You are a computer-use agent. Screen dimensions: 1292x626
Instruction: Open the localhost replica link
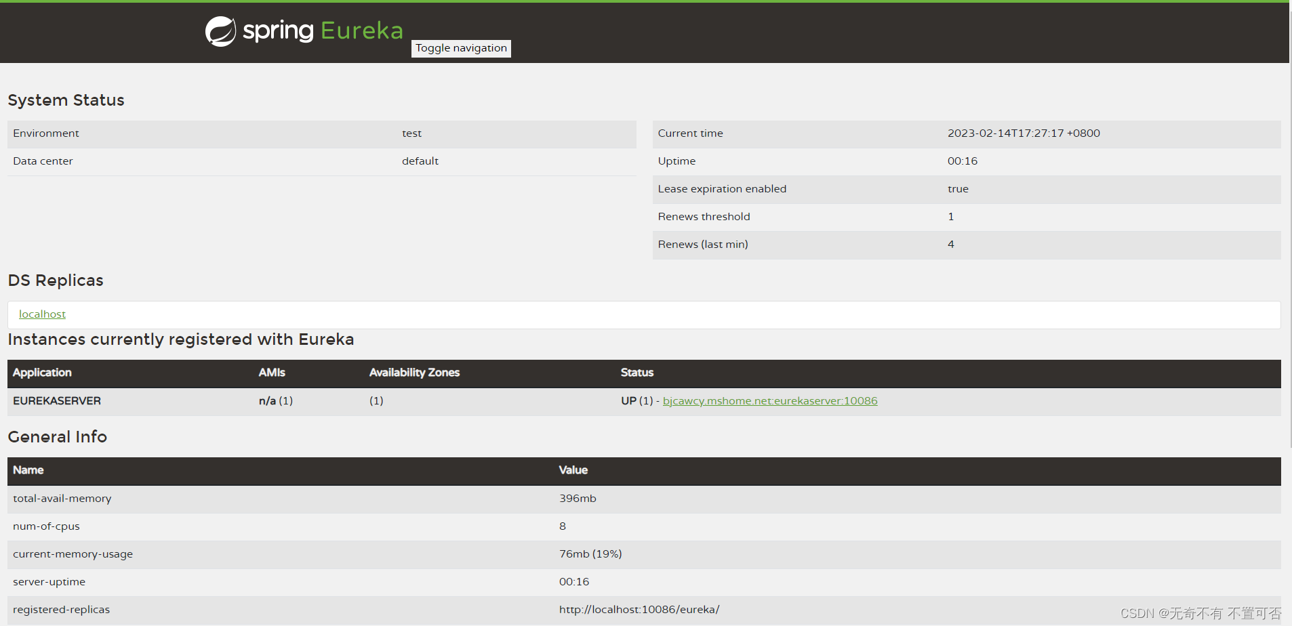pyautogui.click(x=42, y=314)
